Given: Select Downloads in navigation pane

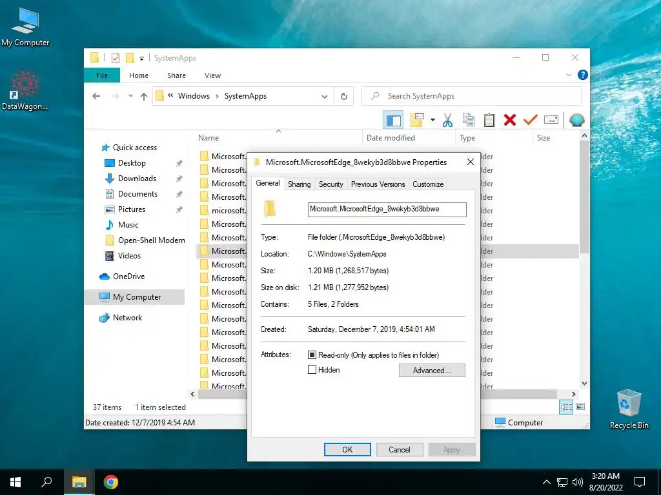Looking at the screenshot, I should click(x=137, y=179).
